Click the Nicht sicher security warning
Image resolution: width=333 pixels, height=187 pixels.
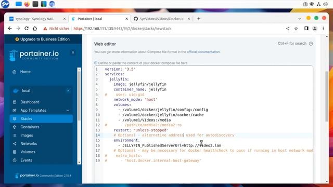click(x=56, y=29)
